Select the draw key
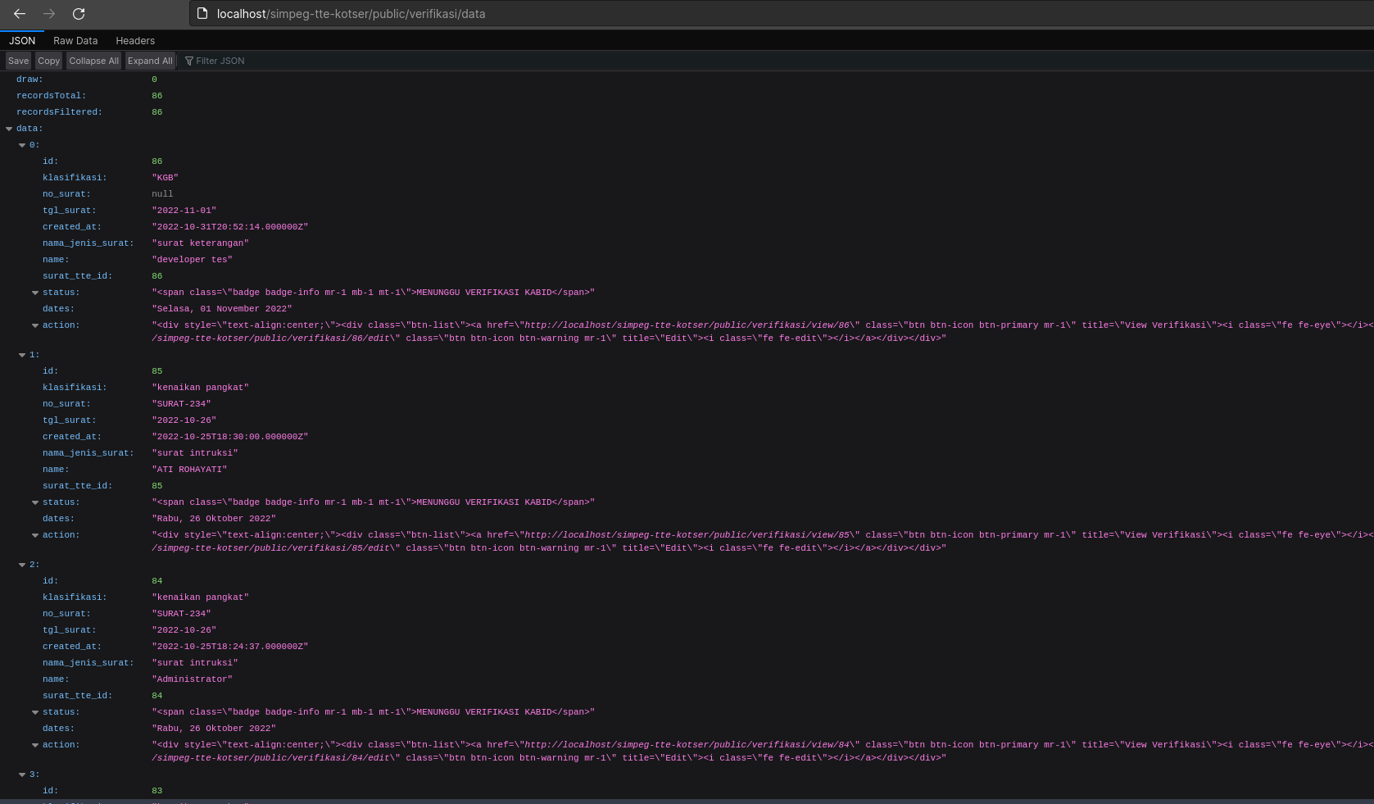The image size is (1374, 804). point(29,79)
